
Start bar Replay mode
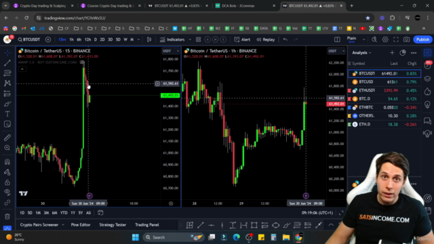click(265, 39)
